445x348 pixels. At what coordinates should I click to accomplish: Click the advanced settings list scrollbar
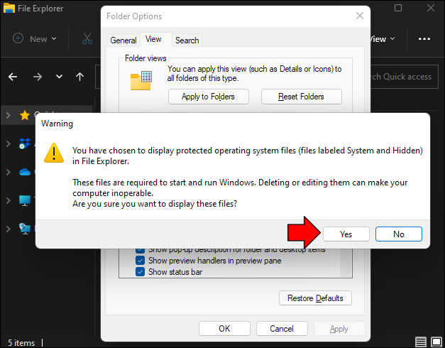point(346,263)
